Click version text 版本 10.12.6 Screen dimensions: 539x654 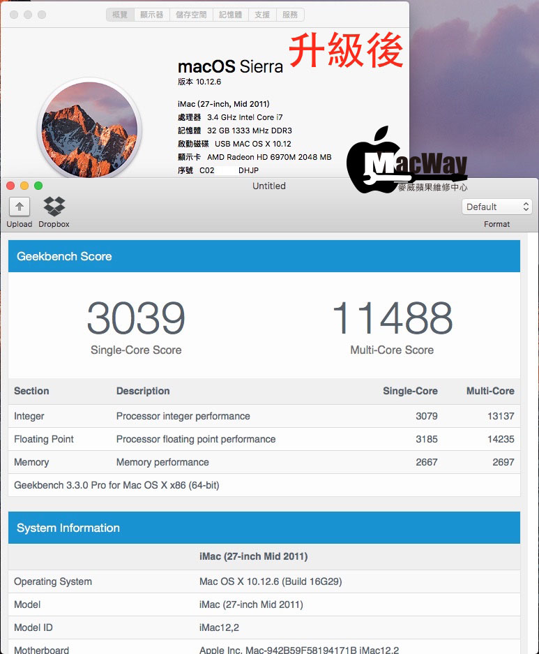pyautogui.click(x=199, y=82)
